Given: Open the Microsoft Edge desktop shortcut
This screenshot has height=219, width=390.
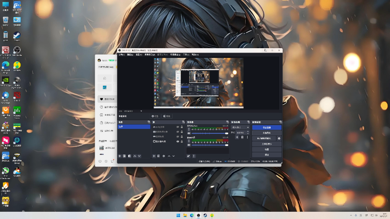Looking at the screenshot, I should [x=5, y=67].
